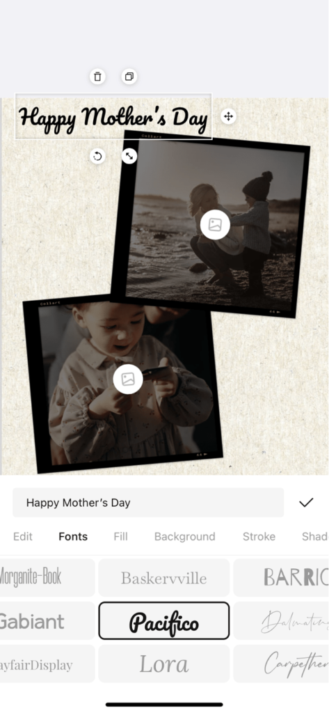Screen dimensions: 329x713
Task: Switch to the Fill tab
Action: [120, 537]
